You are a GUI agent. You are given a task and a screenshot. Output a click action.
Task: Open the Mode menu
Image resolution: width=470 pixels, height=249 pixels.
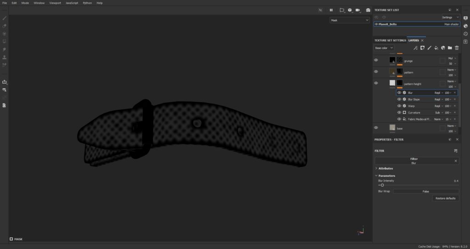point(25,3)
